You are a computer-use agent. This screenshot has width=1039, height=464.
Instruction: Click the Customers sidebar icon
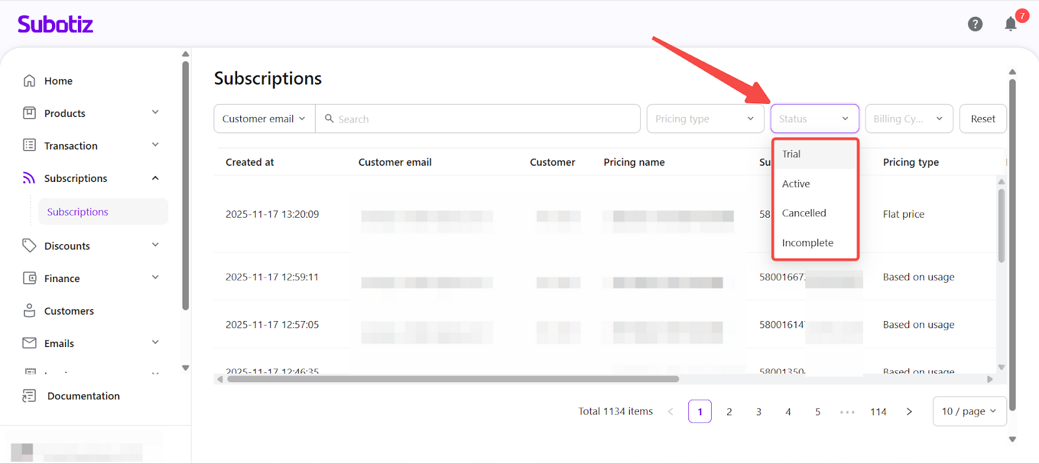(29, 311)
